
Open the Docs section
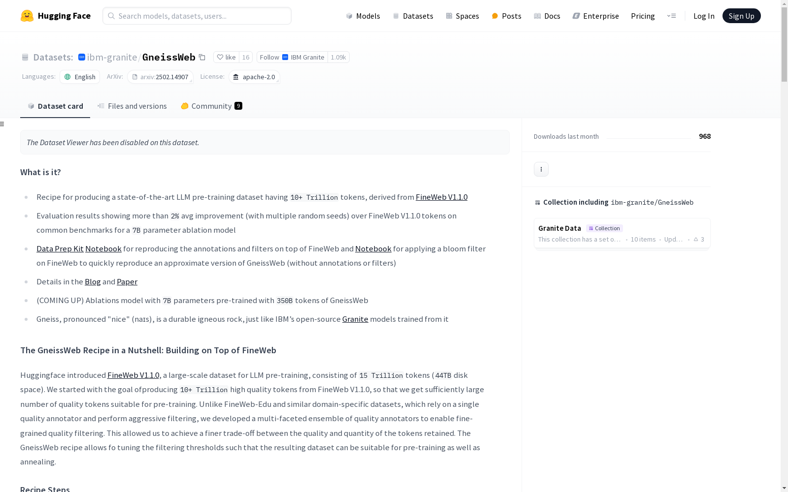(547, 16)
